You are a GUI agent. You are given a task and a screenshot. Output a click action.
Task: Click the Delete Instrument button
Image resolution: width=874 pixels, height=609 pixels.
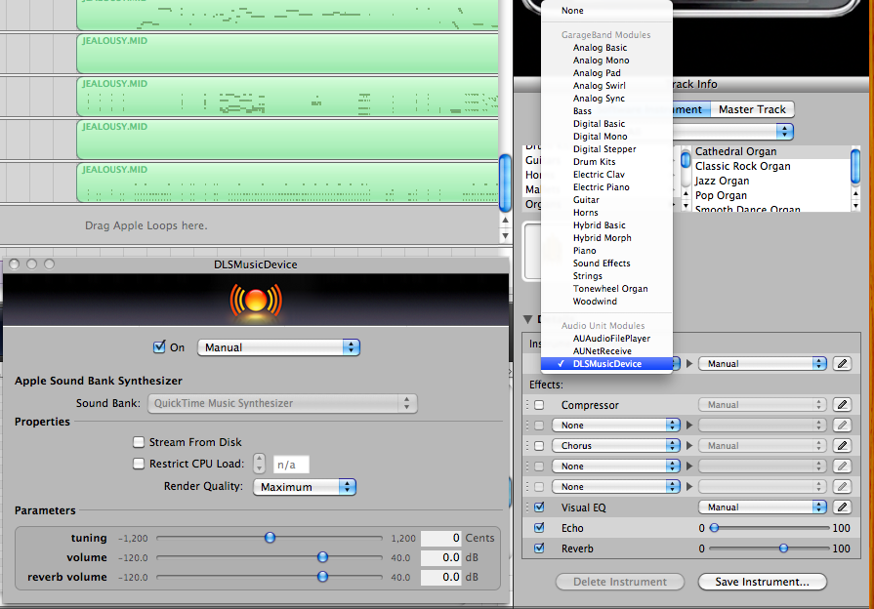point(620,582)
